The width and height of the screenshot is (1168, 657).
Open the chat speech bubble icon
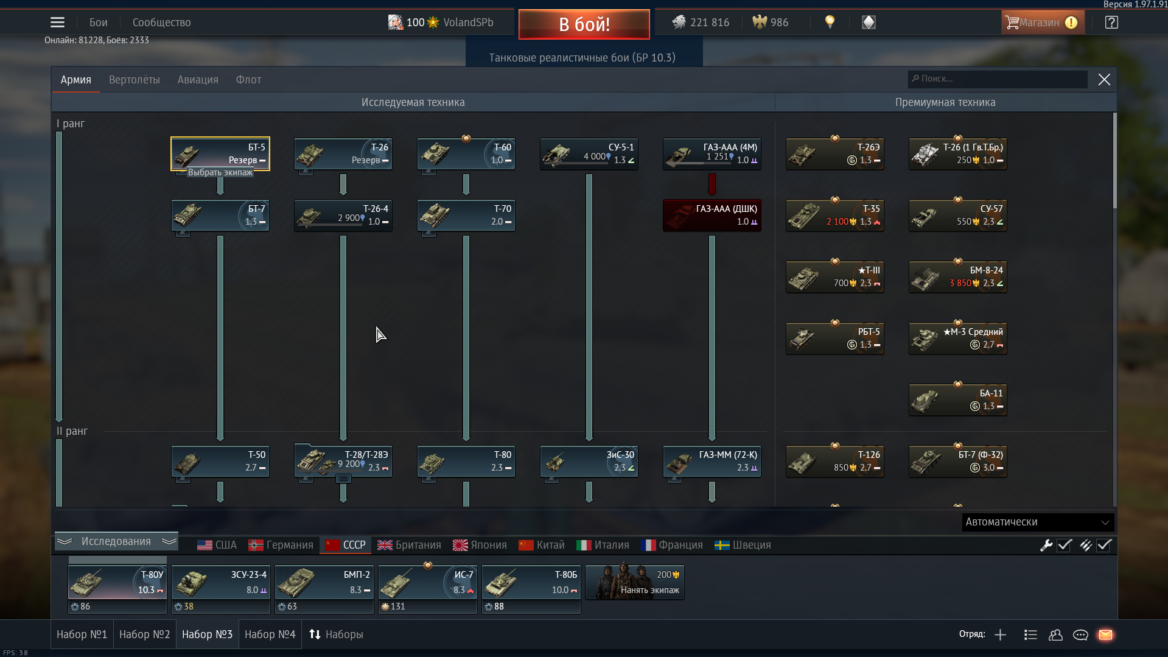pyautogui.click(x=1080, y=635)
